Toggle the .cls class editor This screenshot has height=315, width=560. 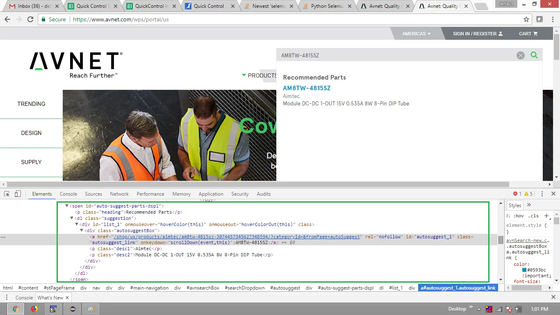point(533,216)
